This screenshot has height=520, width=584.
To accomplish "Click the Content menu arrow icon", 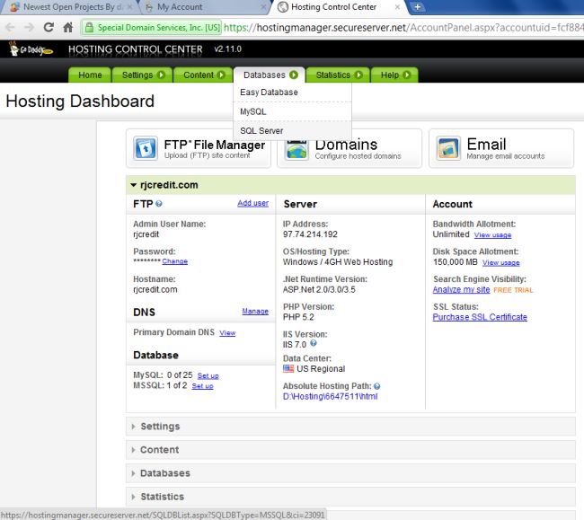I will point(221,75).
